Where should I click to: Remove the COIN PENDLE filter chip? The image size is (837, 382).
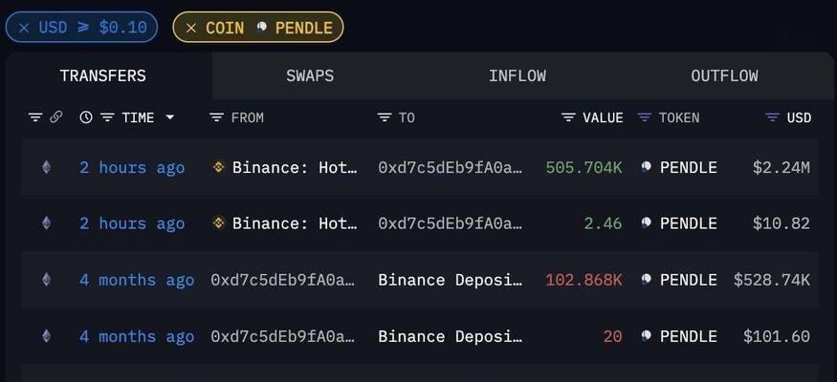point(191,28)
